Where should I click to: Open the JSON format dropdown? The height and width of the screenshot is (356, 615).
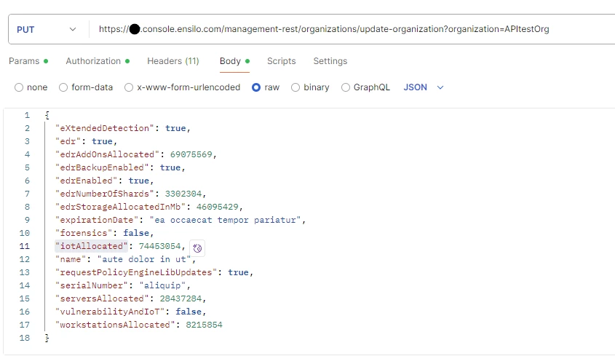pyautogui.click(x=423, y=87)
